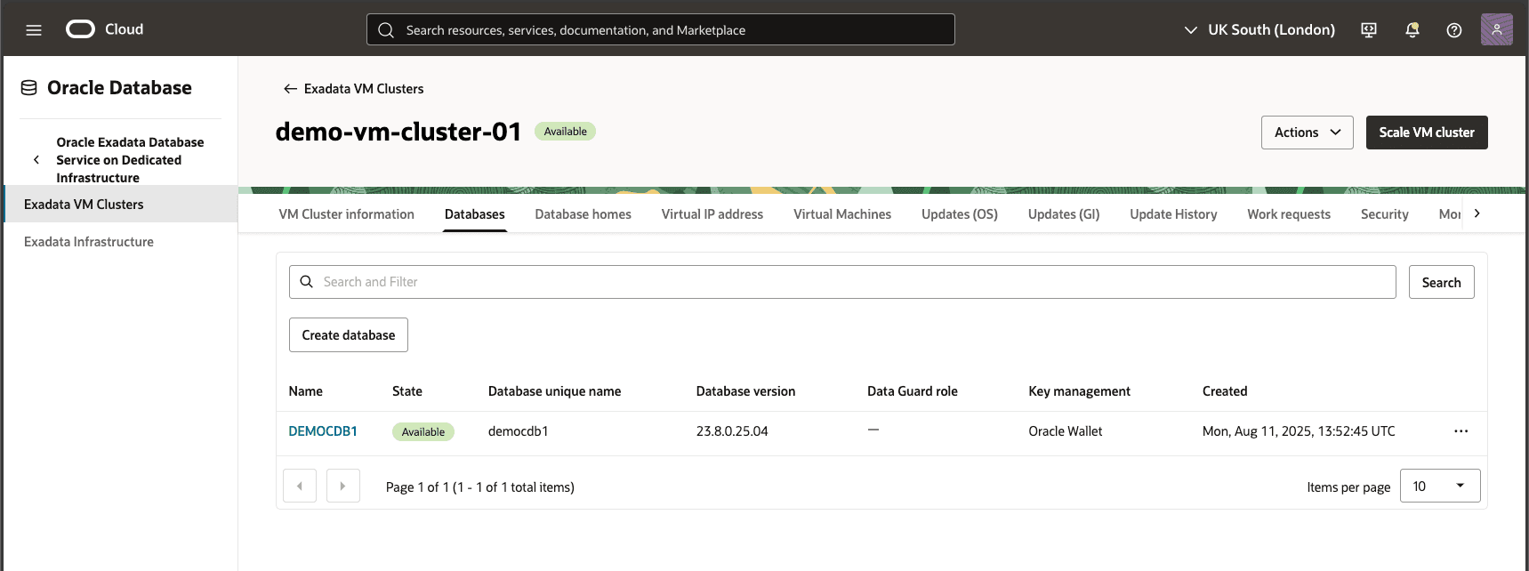Viewport: 1529px width, 571px height.
Task: Click the Page 1 of 1 pagination text
Action: pos(480,487)
